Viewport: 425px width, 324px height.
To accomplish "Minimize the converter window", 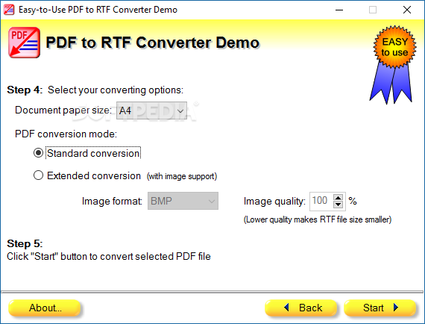I will coord(339,10).
